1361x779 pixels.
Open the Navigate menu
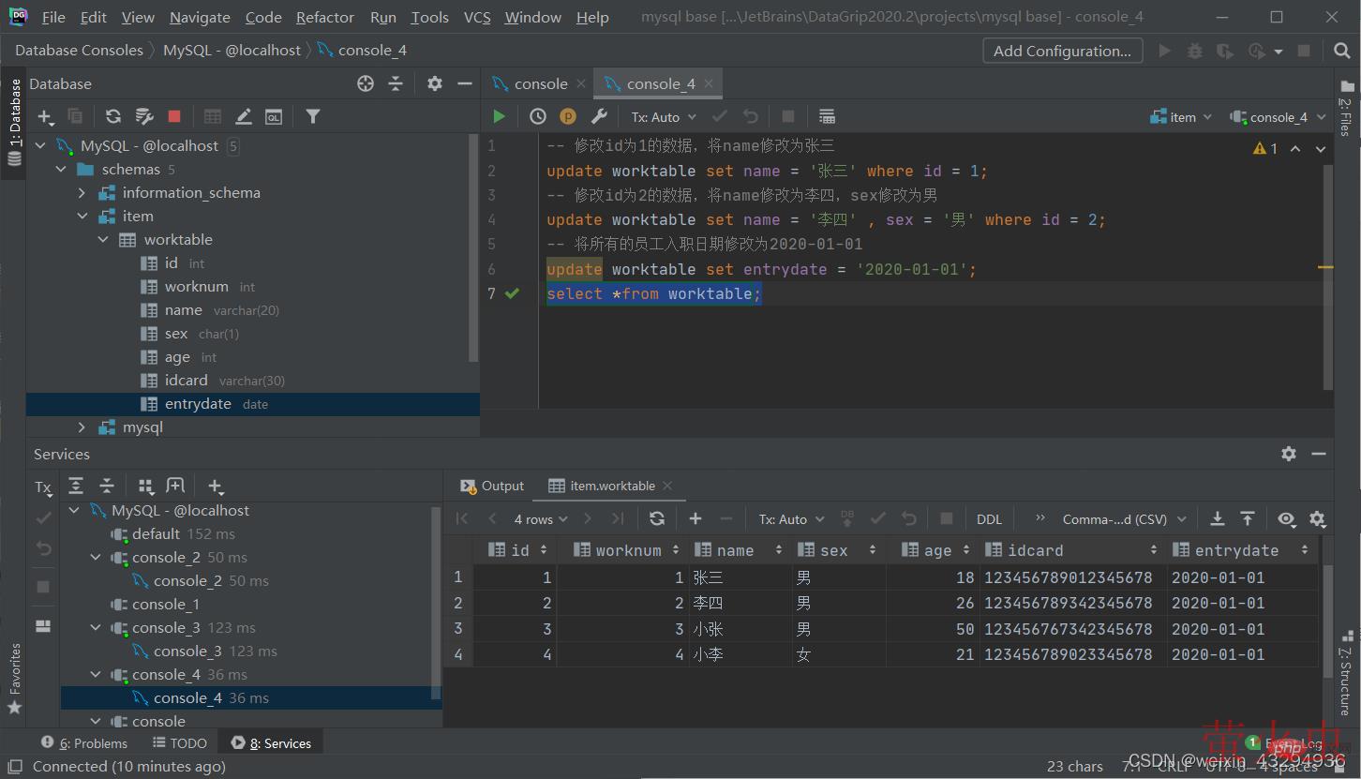[200, 17]
